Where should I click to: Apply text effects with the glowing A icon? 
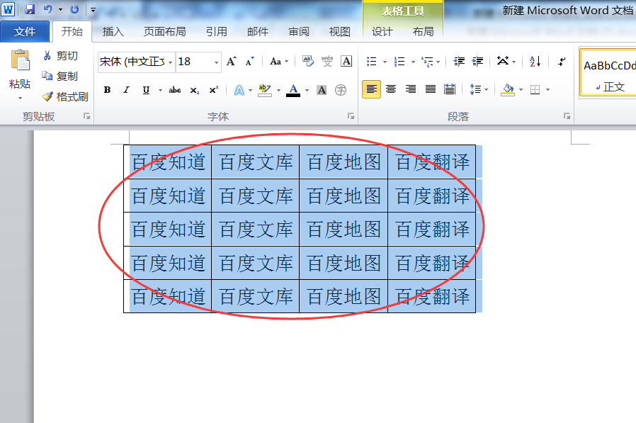coord(239,90)
